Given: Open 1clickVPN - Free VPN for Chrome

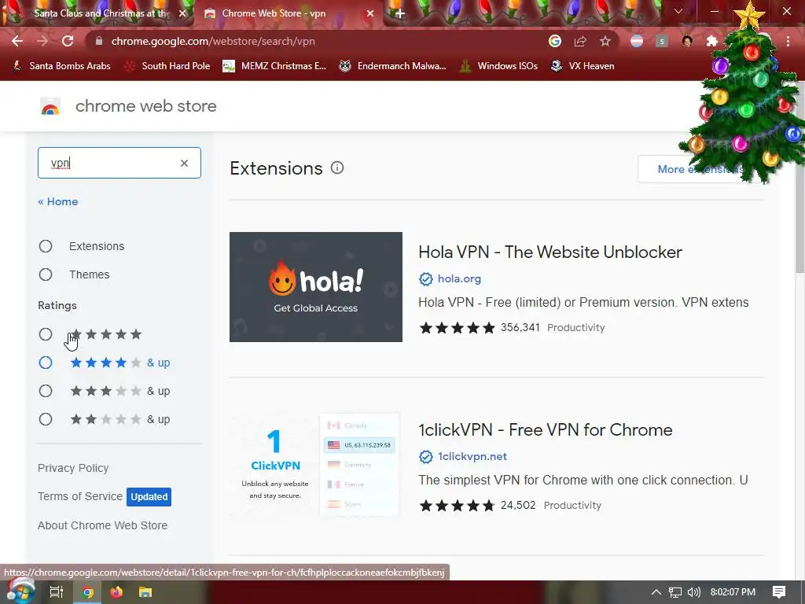Looking at the screenshot, I should tap(546, 430).
